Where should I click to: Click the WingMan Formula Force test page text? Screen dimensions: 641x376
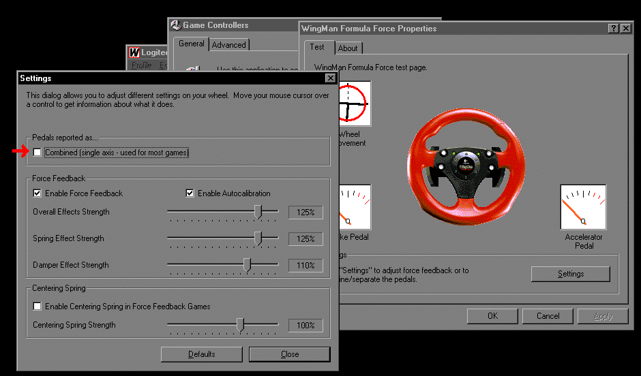[370, 67]
